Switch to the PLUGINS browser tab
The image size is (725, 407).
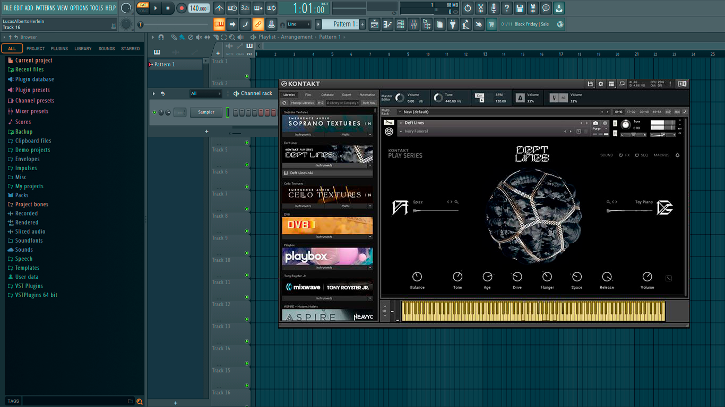(59, 49)
